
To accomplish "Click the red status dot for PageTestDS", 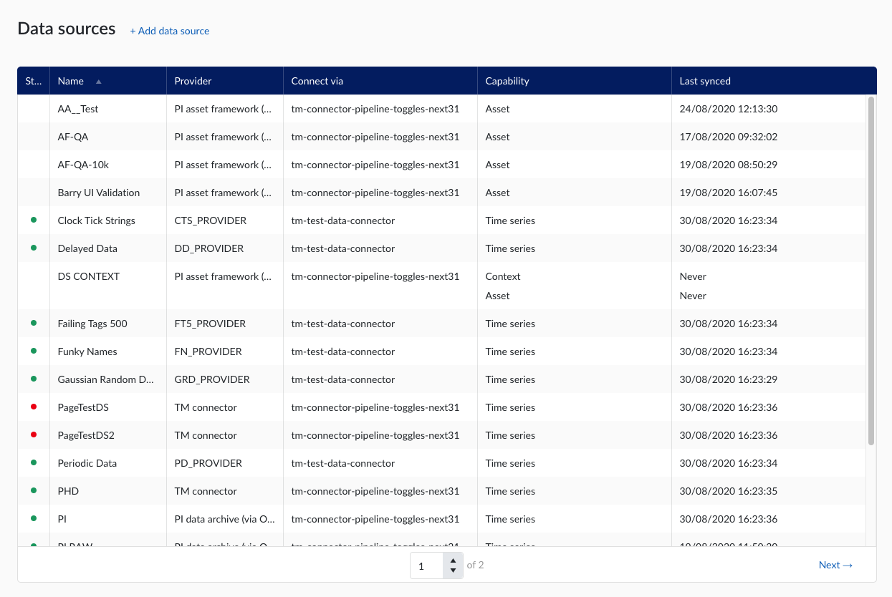I will point(34,407).
